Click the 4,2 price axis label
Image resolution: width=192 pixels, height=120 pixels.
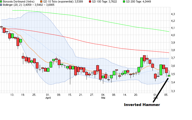click(x=173, y=21)
